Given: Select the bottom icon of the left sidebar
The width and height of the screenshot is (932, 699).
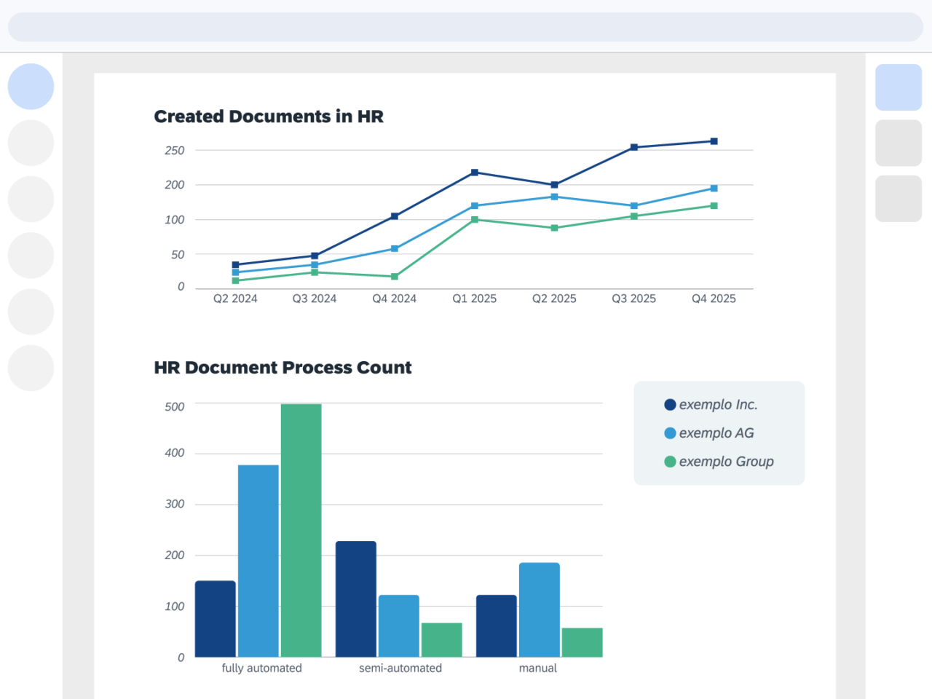Looking at the screenshot, I should pos(31,368).
